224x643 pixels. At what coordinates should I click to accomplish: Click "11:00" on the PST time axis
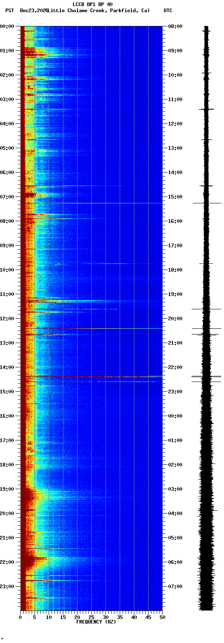pyautogui.click(x=7, y=294)
